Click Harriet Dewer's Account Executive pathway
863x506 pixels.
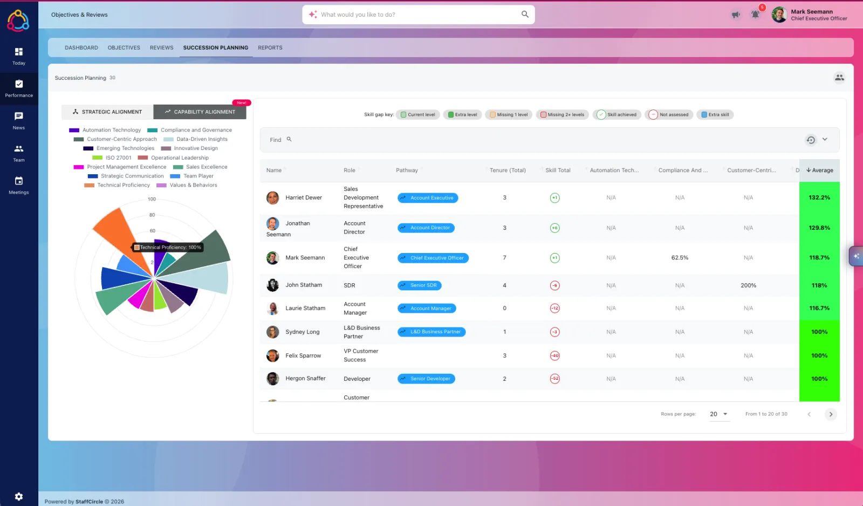[428, 198]
